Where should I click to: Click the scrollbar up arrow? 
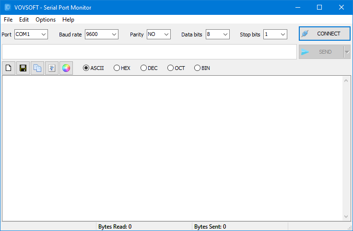(346, 81)
